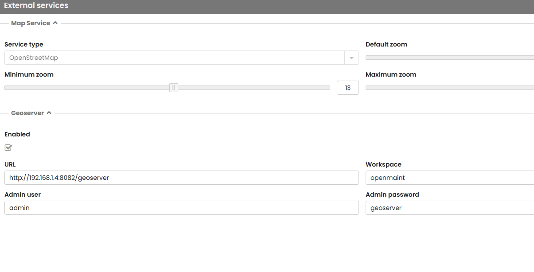Click the Minimum zoom value box showing 13

coord(347,88)
